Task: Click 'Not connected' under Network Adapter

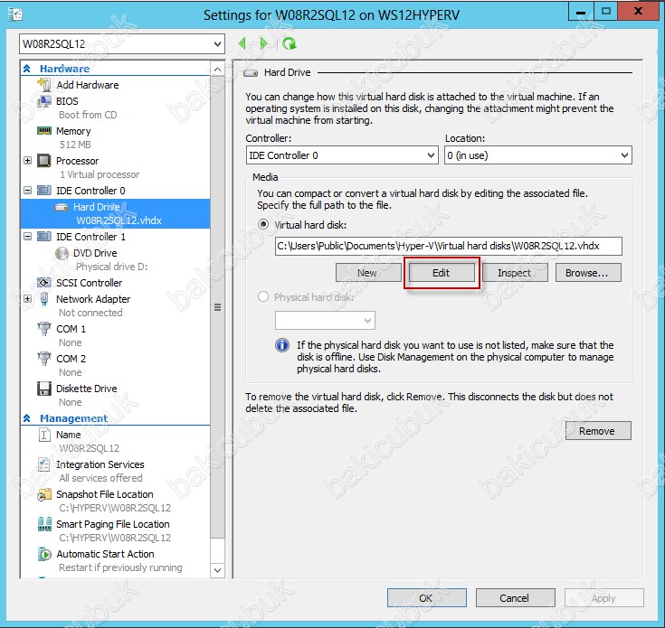Action: coord(90,313)
